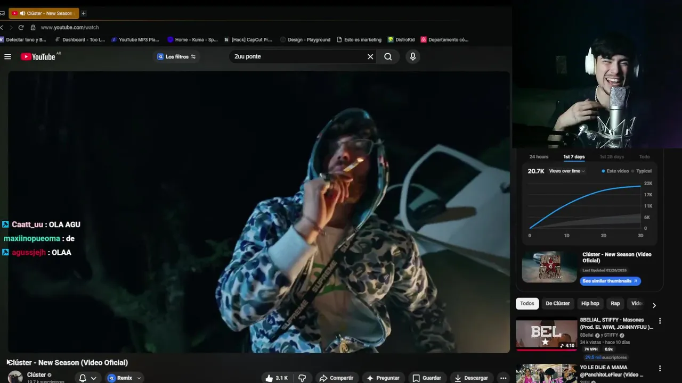Switch to the Clúster - New Season browser tab

[44, 13]
